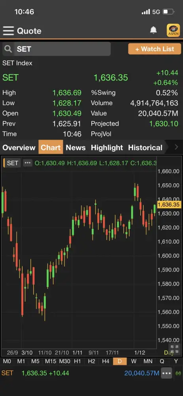Click the search magnifier icon
This screenshot has height=396, width=183.
tap(8, 49)
